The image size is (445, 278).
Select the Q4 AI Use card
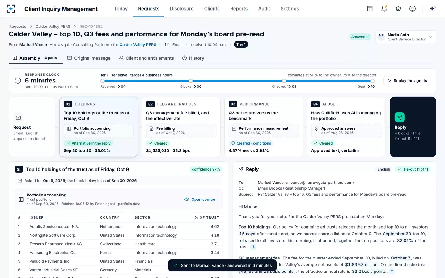(x=346, y=127)
